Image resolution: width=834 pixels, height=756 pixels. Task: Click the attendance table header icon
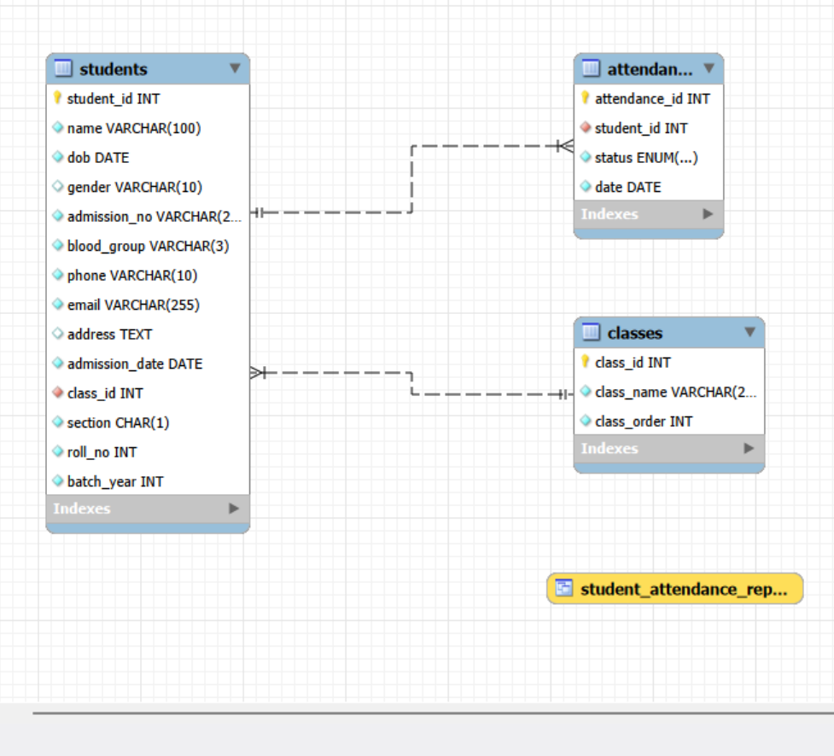pos(591,68)
